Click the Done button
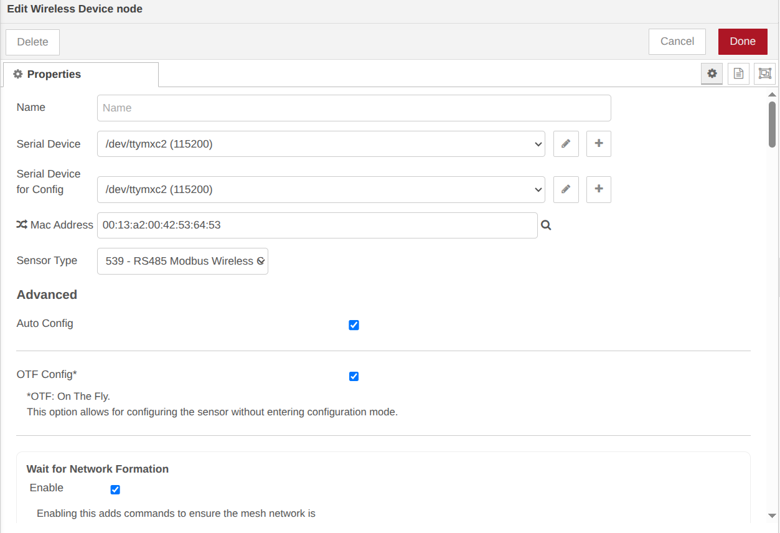Viewport: 780px width, 533px height. 743,41
